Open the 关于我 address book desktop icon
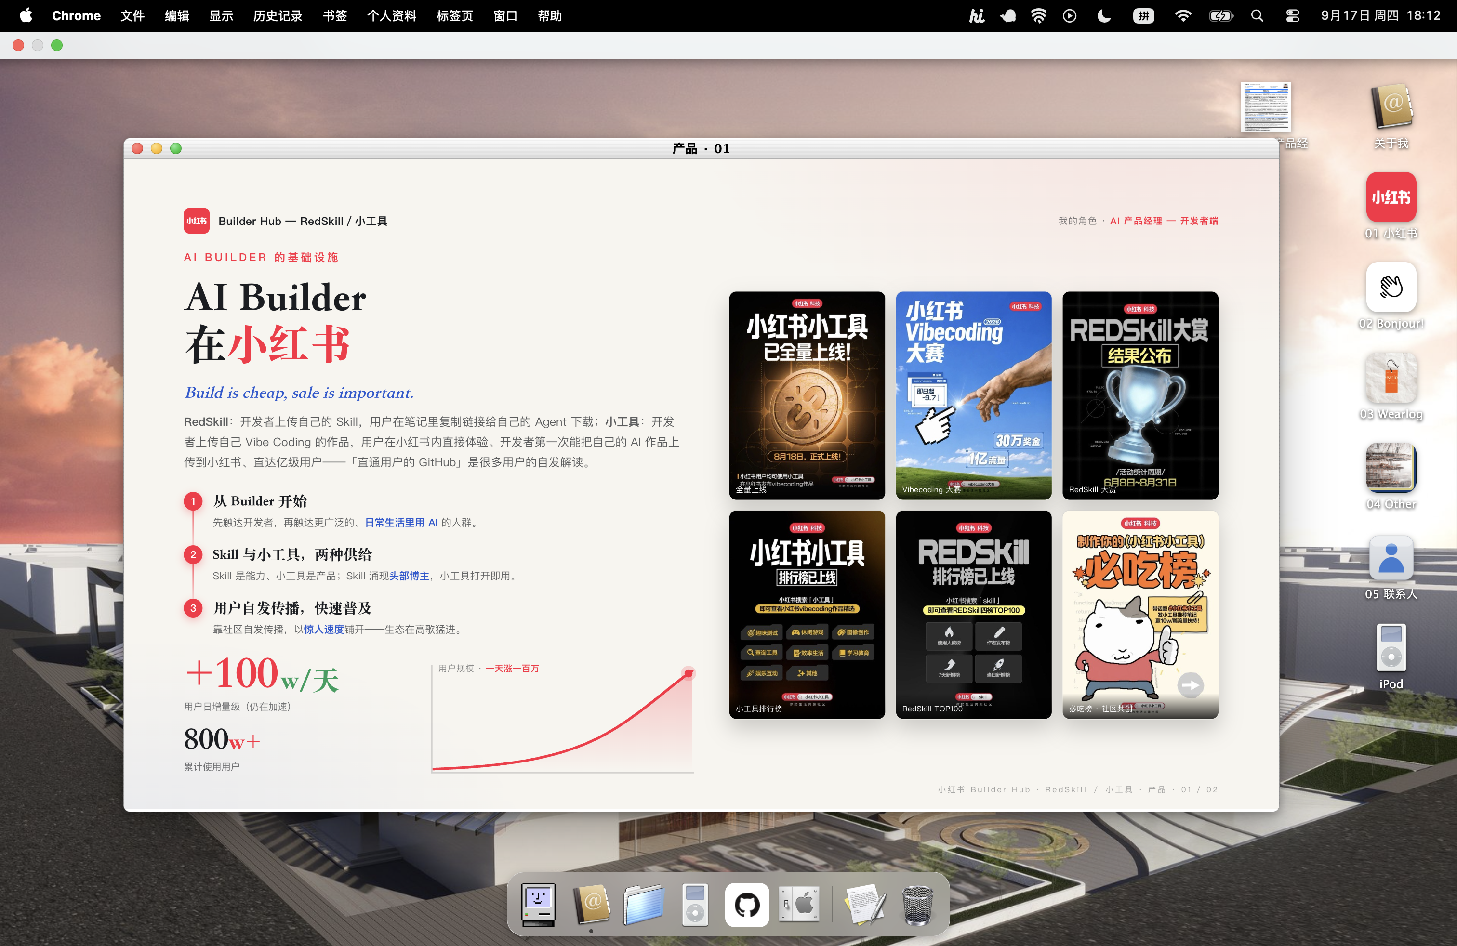 1391,106
